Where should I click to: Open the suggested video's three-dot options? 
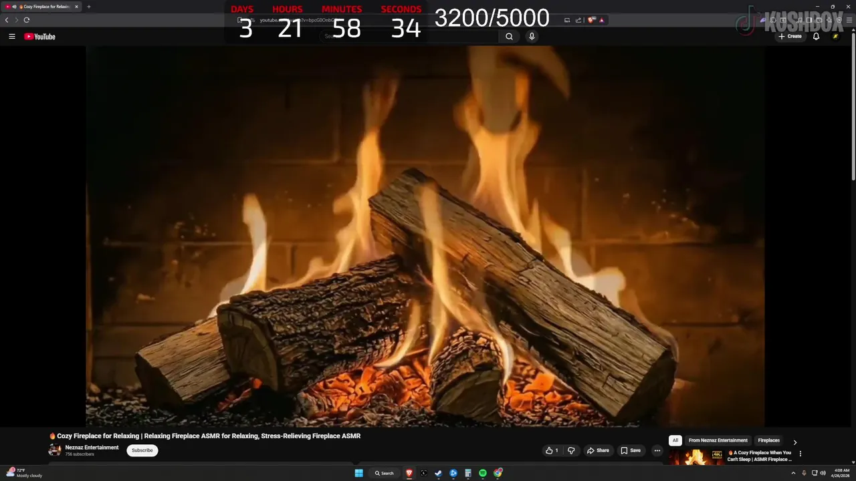coord(800,454)
